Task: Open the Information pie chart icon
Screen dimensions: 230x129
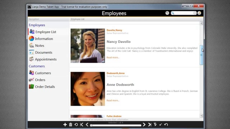Action: click(31, 38)
